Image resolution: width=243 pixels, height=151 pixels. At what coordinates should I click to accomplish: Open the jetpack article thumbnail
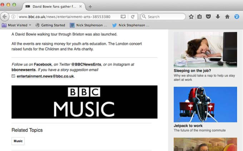click(x=205, y=104)
